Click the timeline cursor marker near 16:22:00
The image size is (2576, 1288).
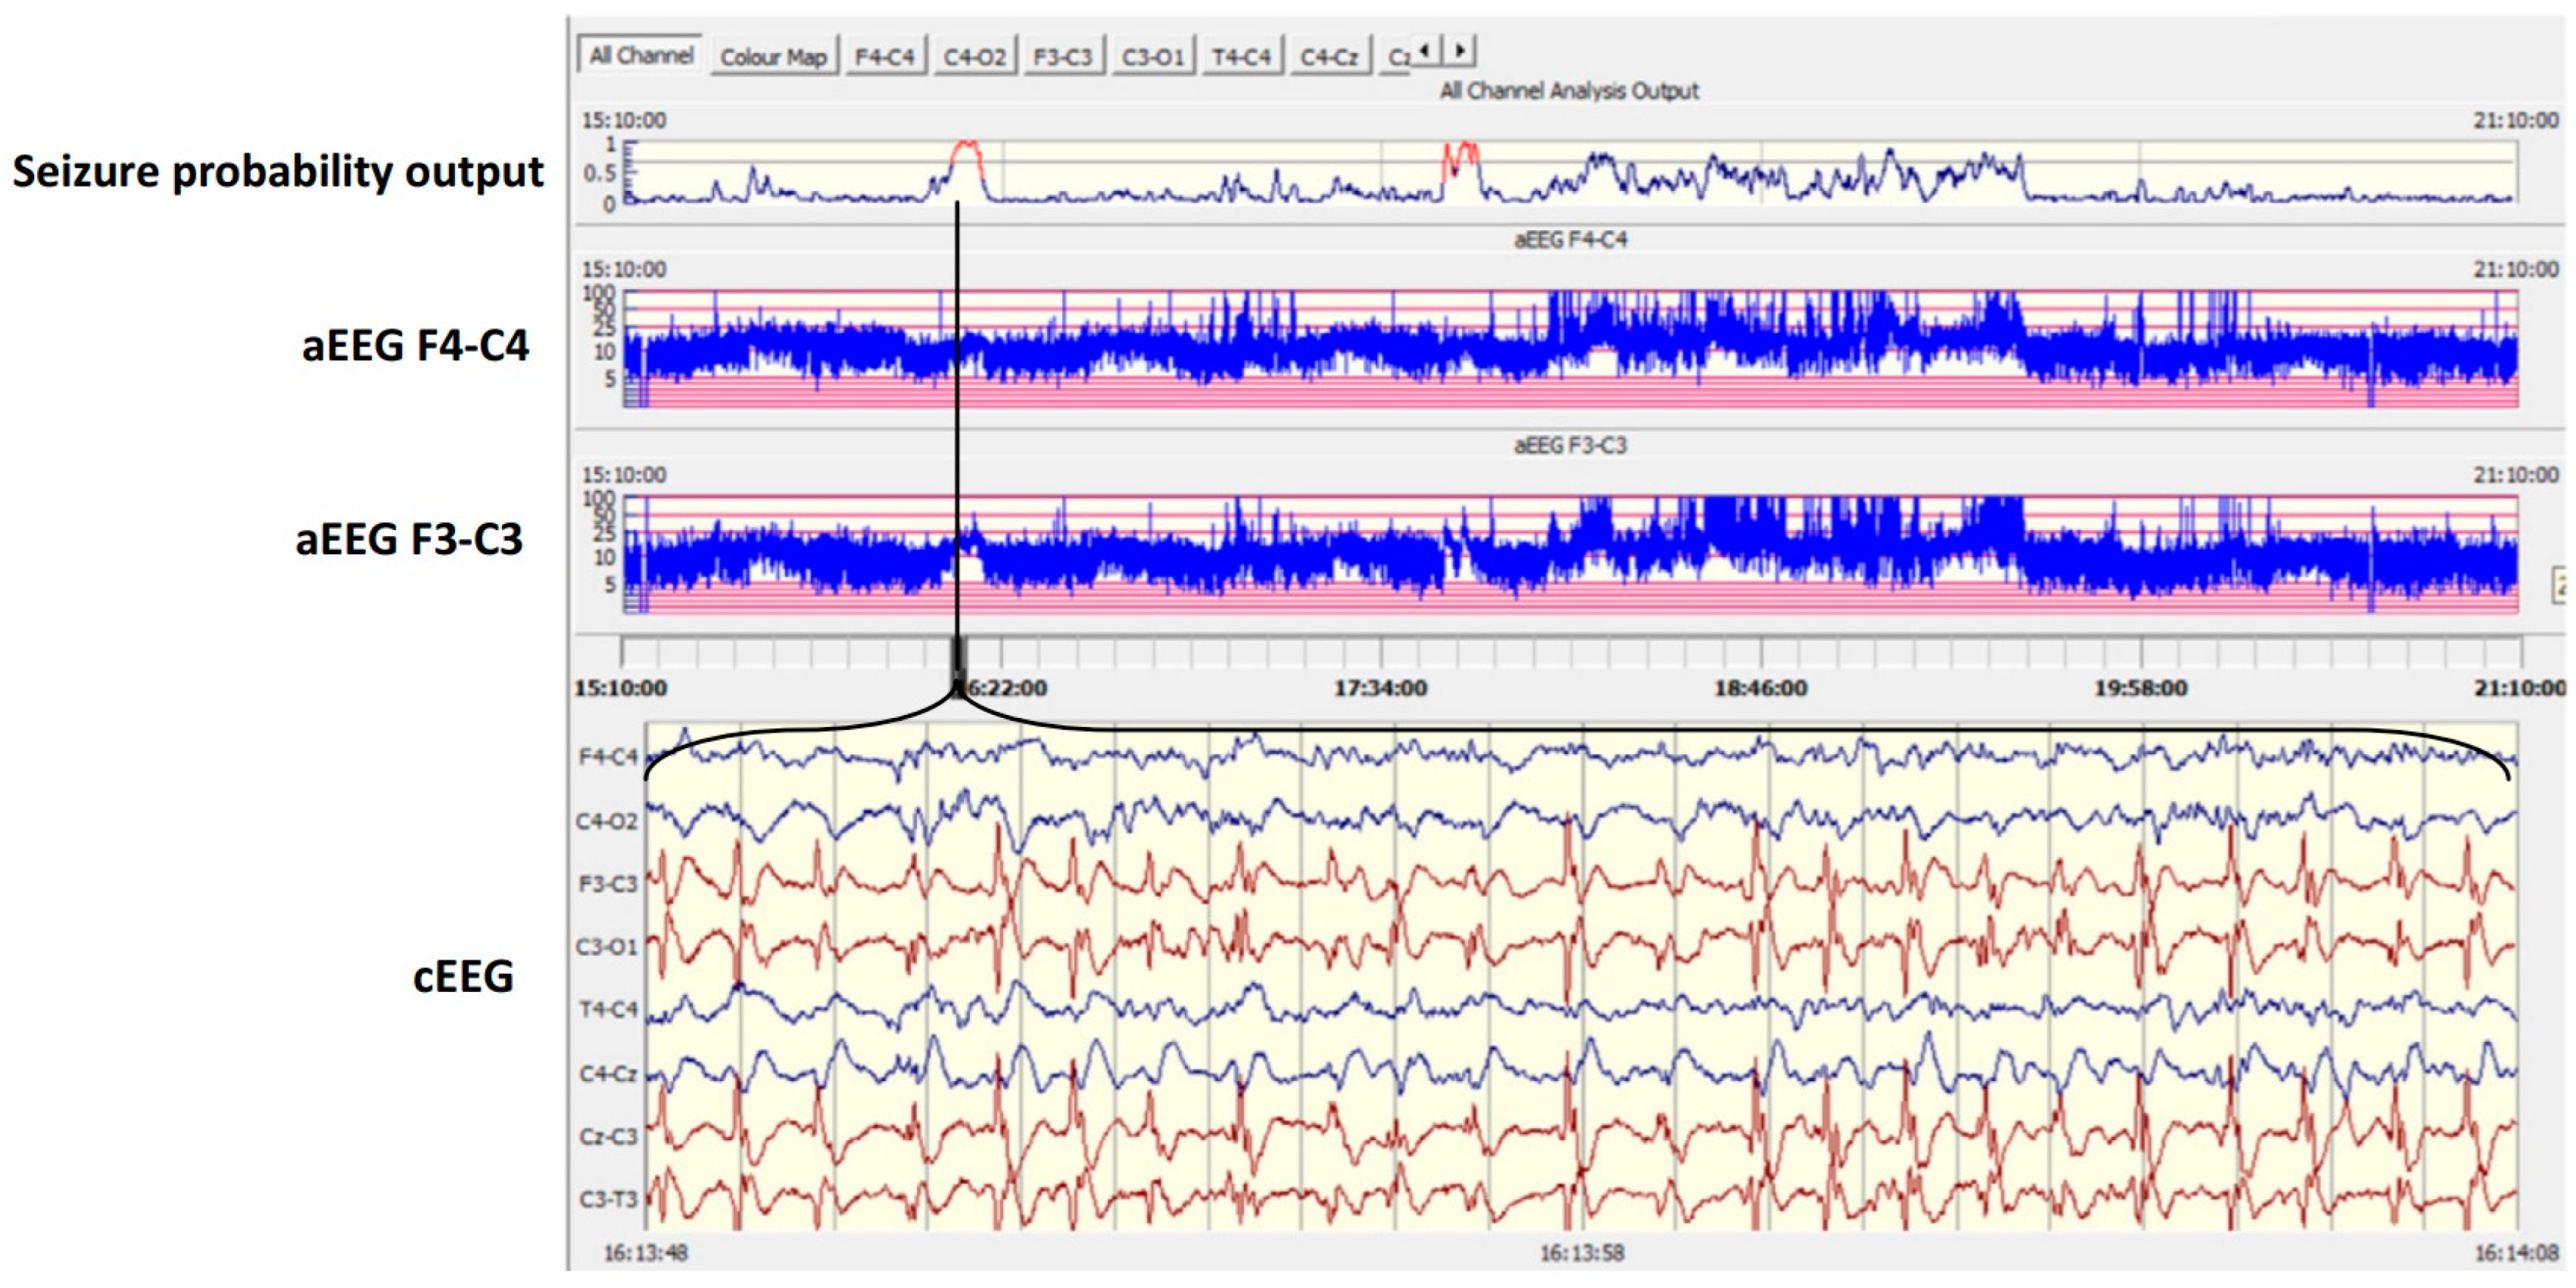tap(958, 656)
